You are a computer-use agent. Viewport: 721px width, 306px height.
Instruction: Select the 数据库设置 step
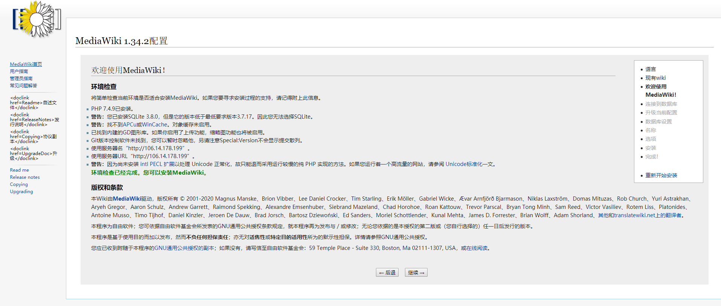click(658, 122)
